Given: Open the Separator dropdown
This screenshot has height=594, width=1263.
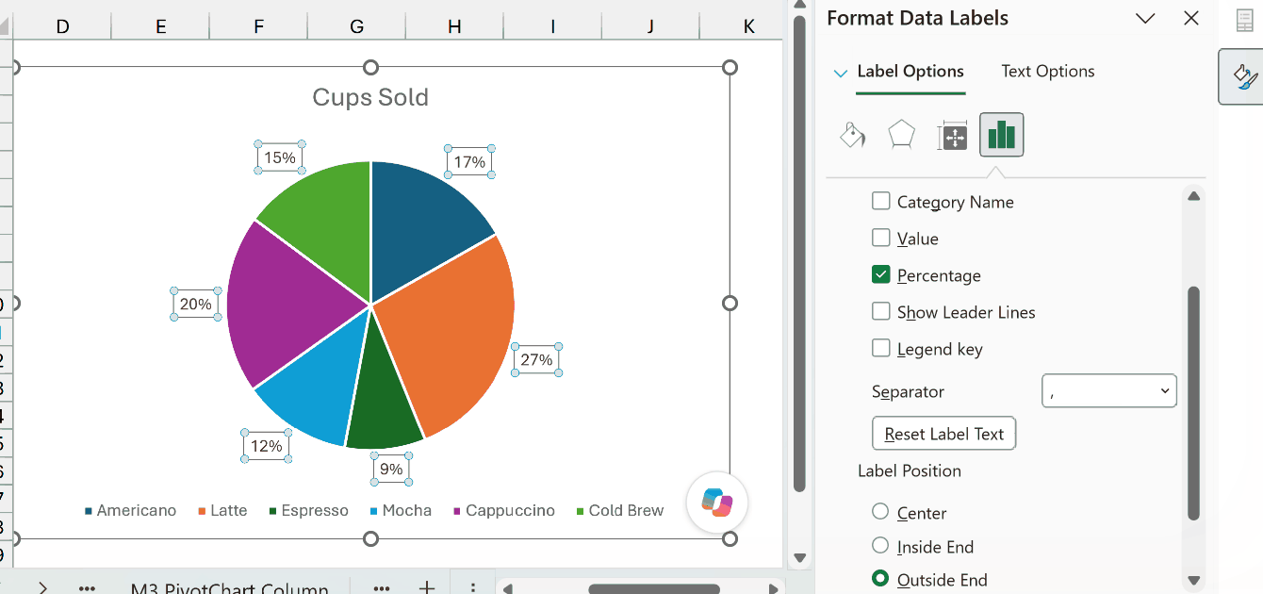Looking at the screenshot, I should pos(1109,390).
